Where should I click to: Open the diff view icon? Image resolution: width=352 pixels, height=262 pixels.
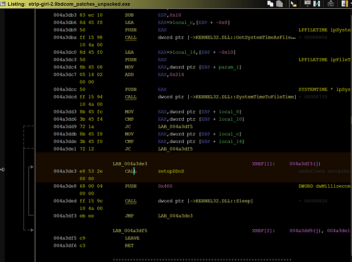coord(316,4)
